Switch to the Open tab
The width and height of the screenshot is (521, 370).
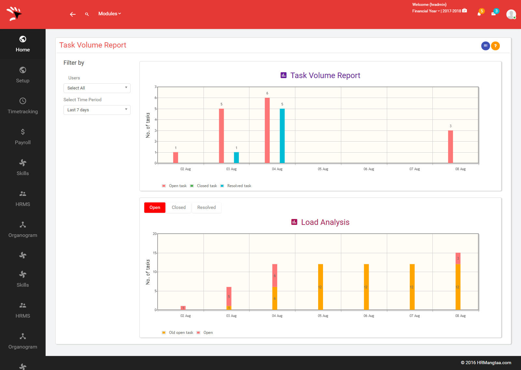pyautogui.click(x=155, y=208)
